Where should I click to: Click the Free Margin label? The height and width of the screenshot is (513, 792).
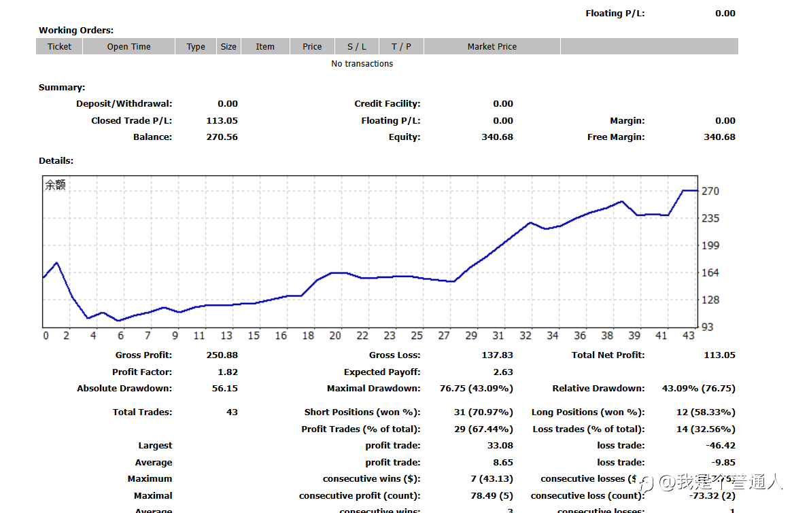tap(616, 137)
